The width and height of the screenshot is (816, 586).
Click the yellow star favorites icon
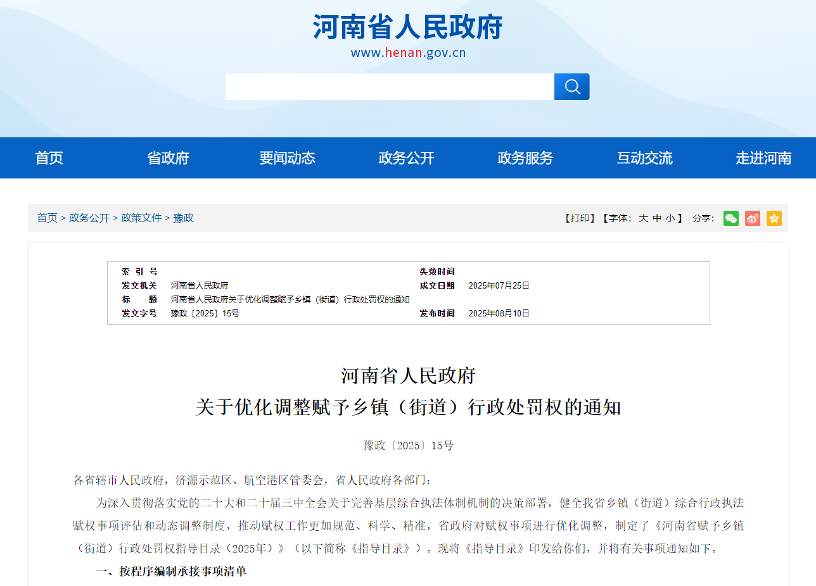click(x=774, y=218)
